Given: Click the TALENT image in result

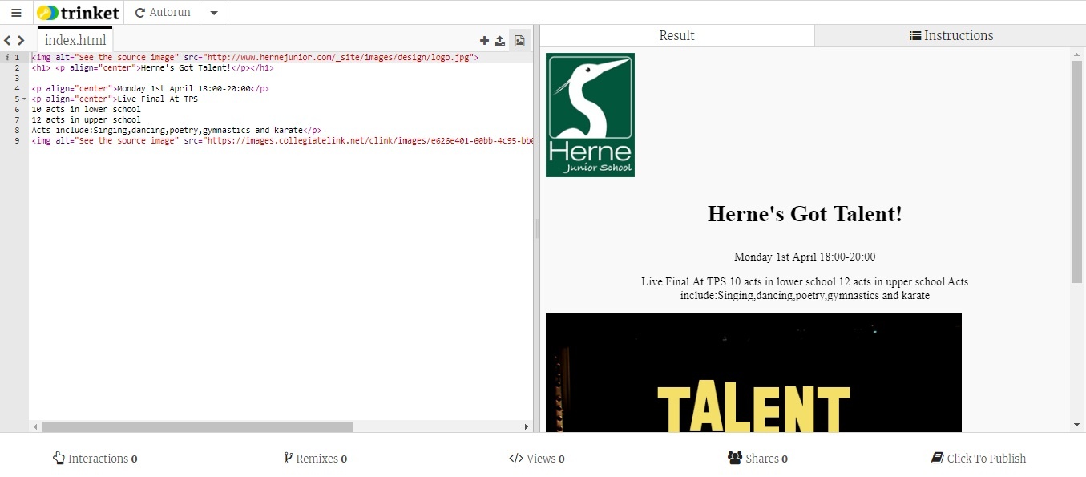Looking at the screenshot, I should pos(753,373).
